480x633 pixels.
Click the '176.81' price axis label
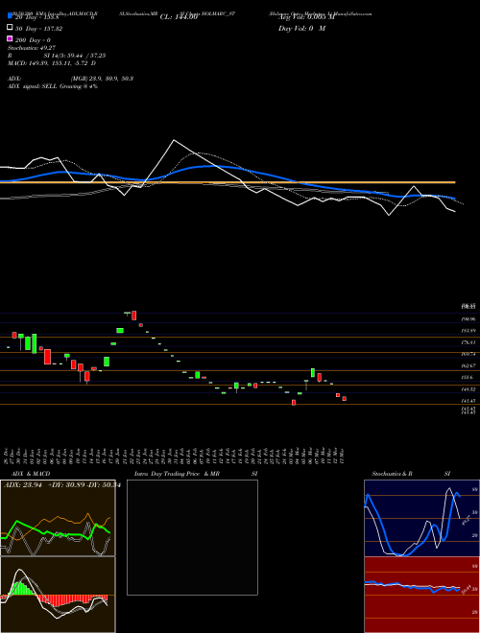click(x=469, y=342)
